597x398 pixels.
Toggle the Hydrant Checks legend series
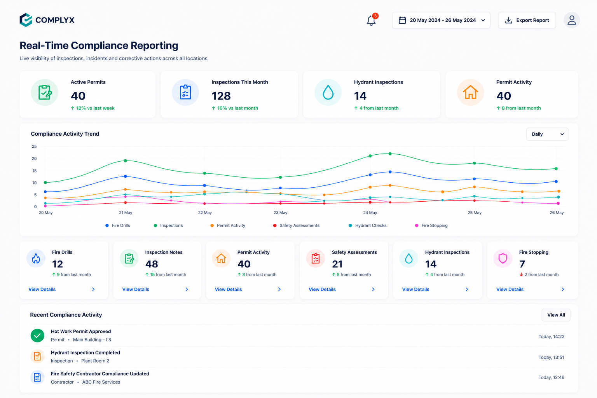point(368,225)
